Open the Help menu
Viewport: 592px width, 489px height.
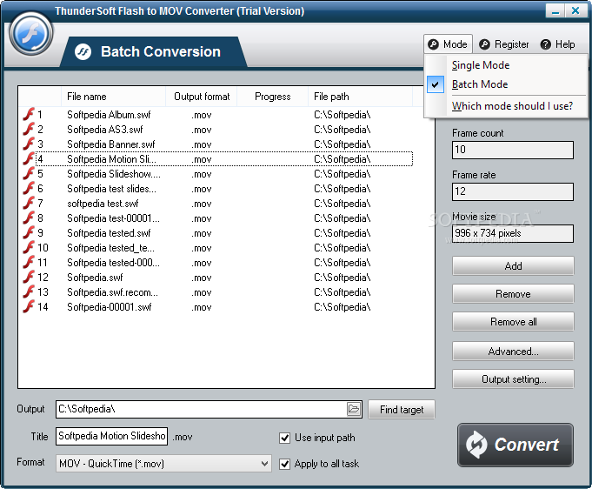pyautogui.click(x=557, y=44)
